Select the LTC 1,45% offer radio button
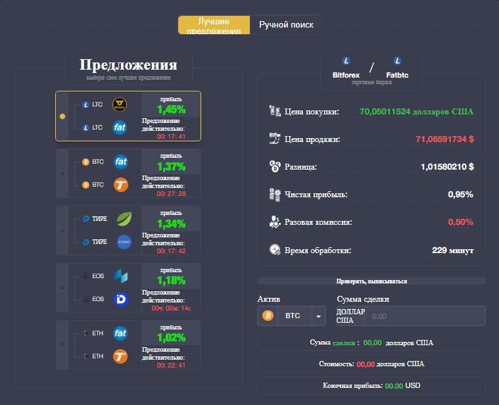499x405 pixels. 62,116
